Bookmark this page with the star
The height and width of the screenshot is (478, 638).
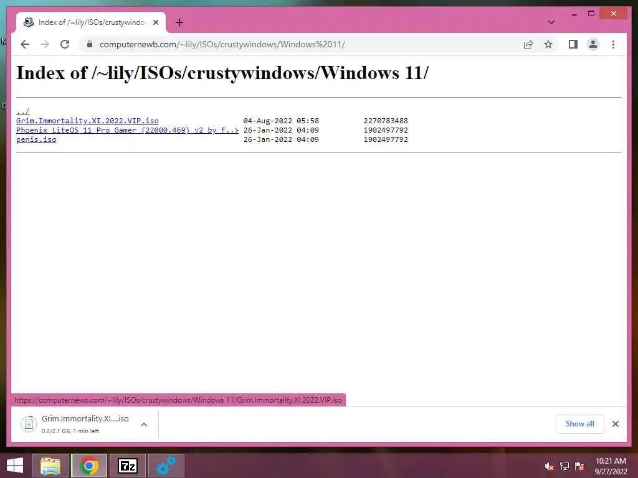tap(548, 44)
